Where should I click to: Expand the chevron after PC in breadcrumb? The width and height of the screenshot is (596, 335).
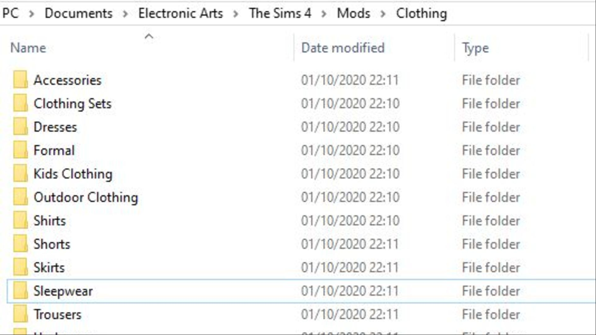[31, 14]
